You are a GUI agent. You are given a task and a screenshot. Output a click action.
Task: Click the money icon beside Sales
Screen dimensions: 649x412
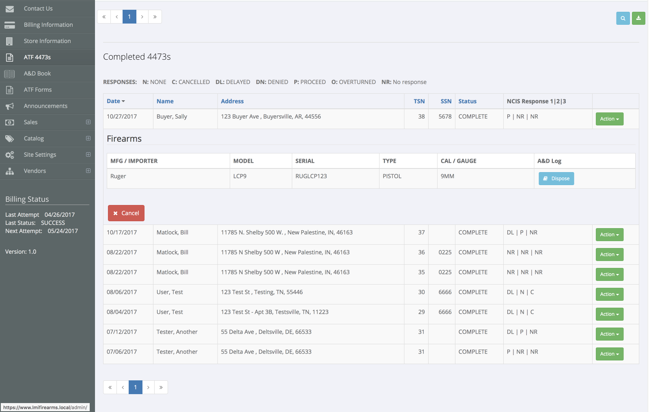[x=10, y=122]
